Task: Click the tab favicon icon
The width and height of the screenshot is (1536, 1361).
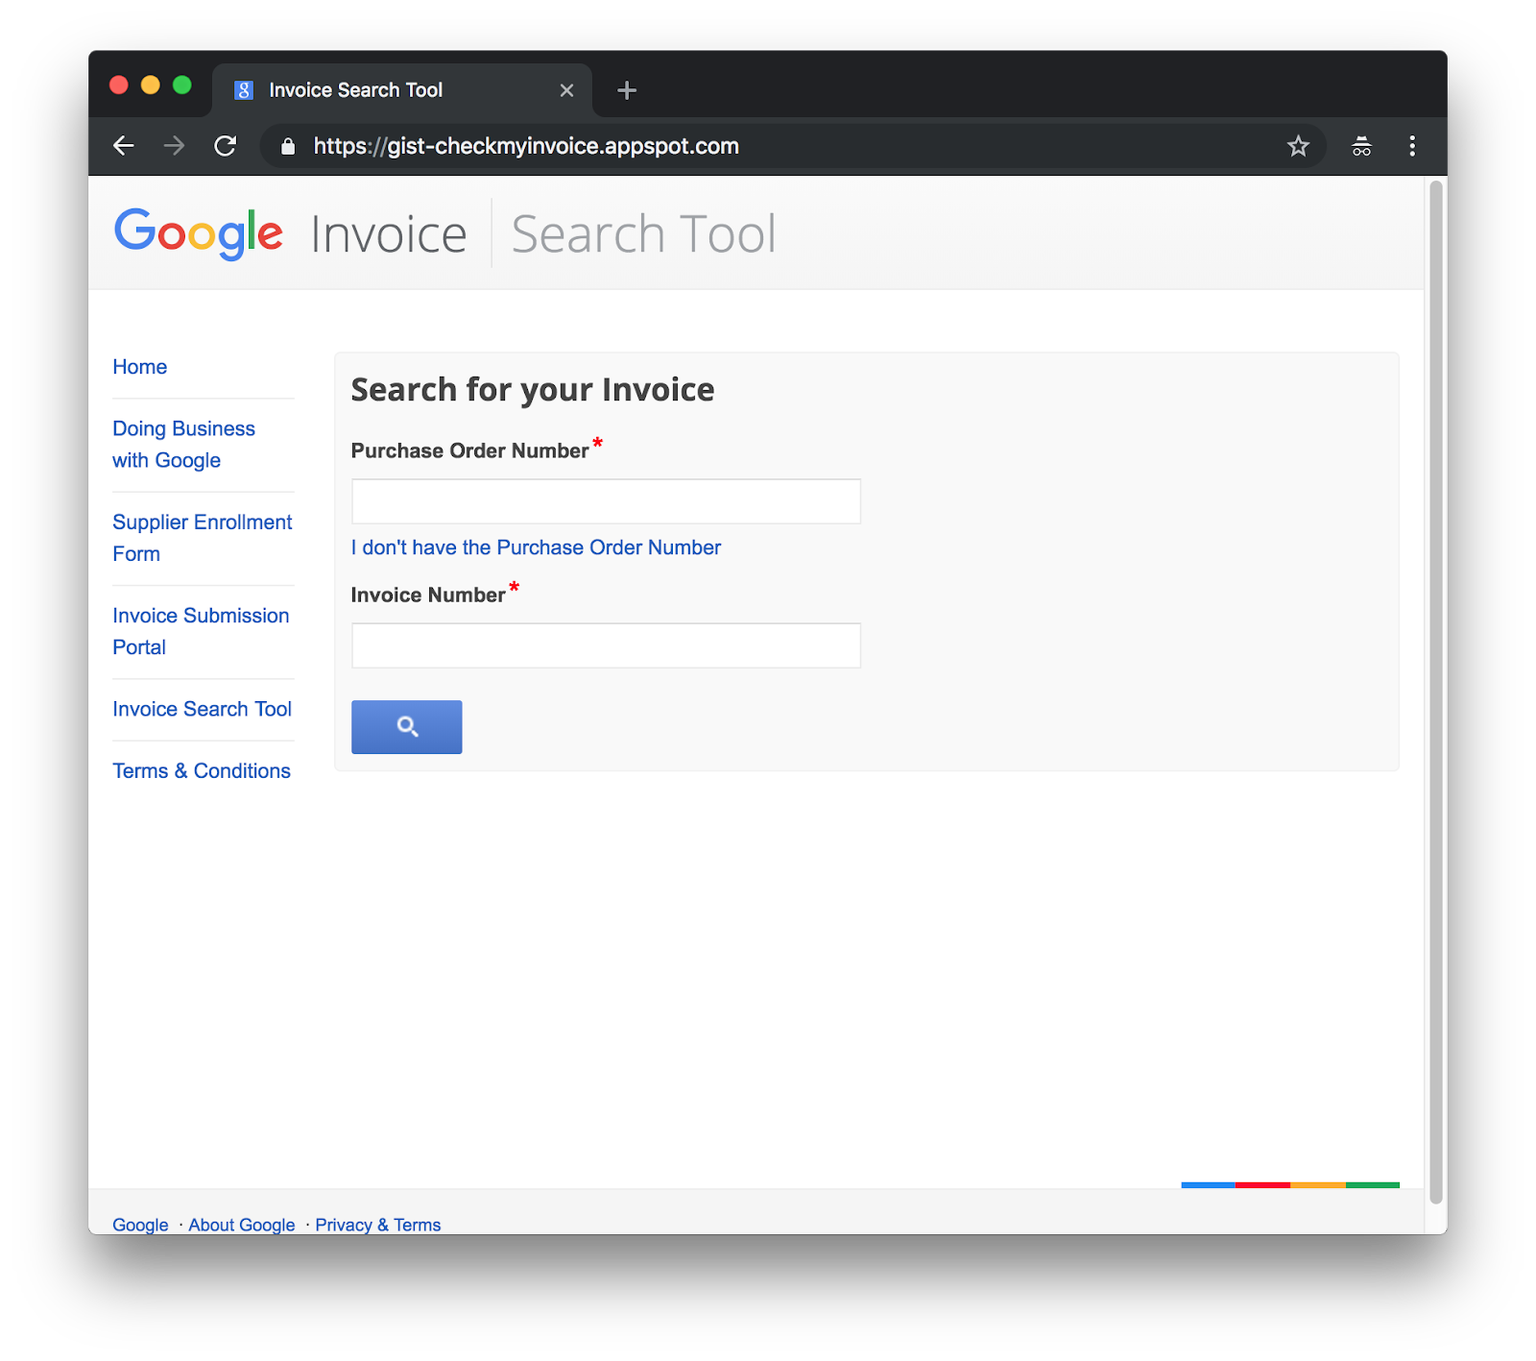Action: (244, 90)
